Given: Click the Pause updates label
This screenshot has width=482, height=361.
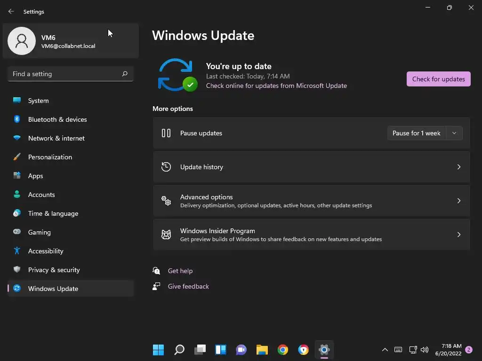Looking at the screenshot, I should (201, 133).
